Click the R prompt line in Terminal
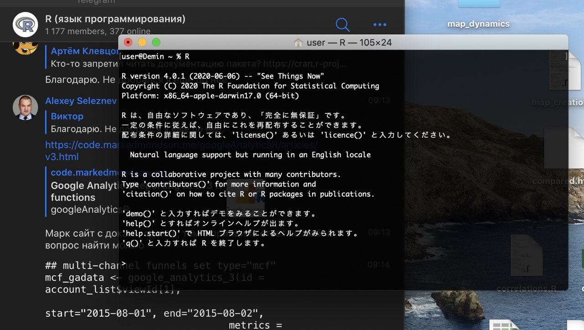This screenshot has height=330, width=584. point(124,263)
